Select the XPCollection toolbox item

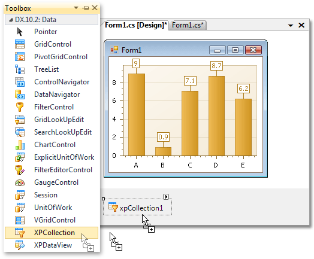pos(52,233)
